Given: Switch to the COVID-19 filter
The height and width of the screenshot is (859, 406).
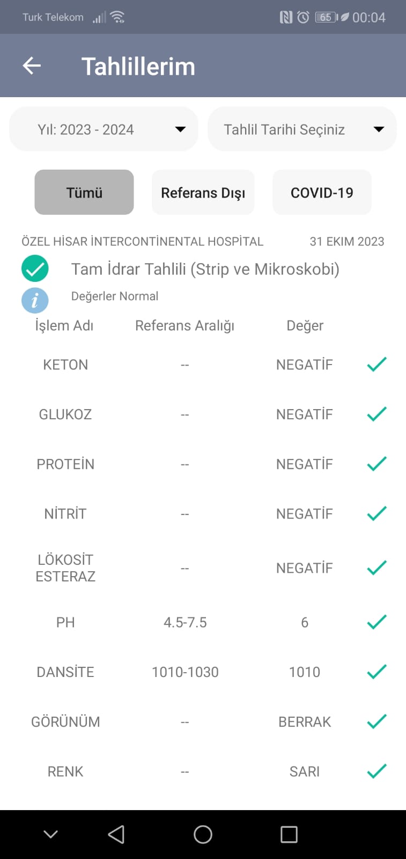Looking at the screenshot, I should (x=322, y=192).
